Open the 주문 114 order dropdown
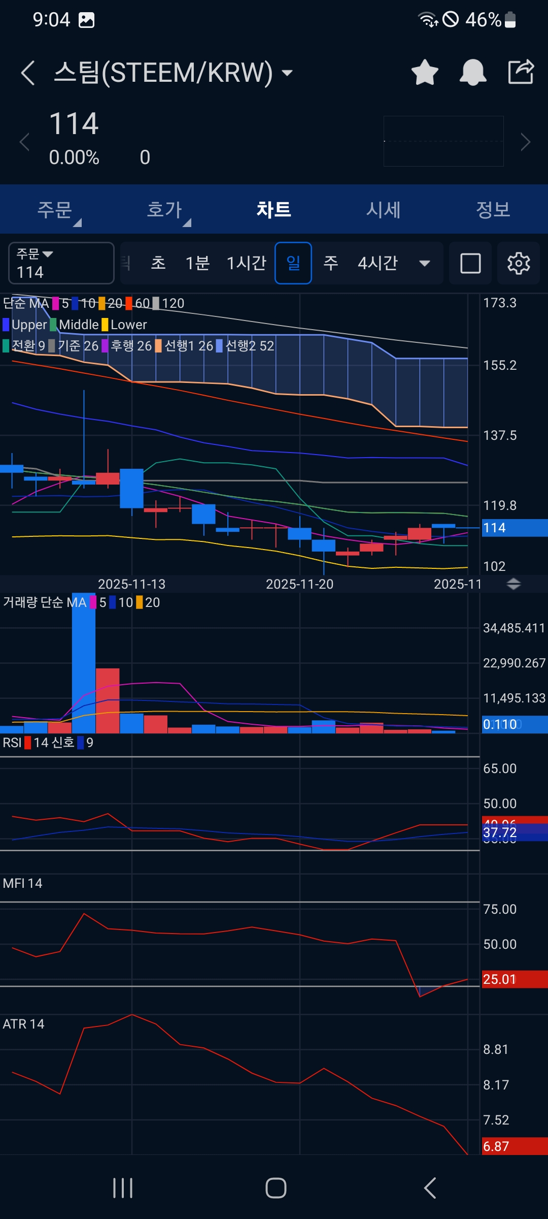This screenshot has height=1219, width=548. [x=61, y=263]
